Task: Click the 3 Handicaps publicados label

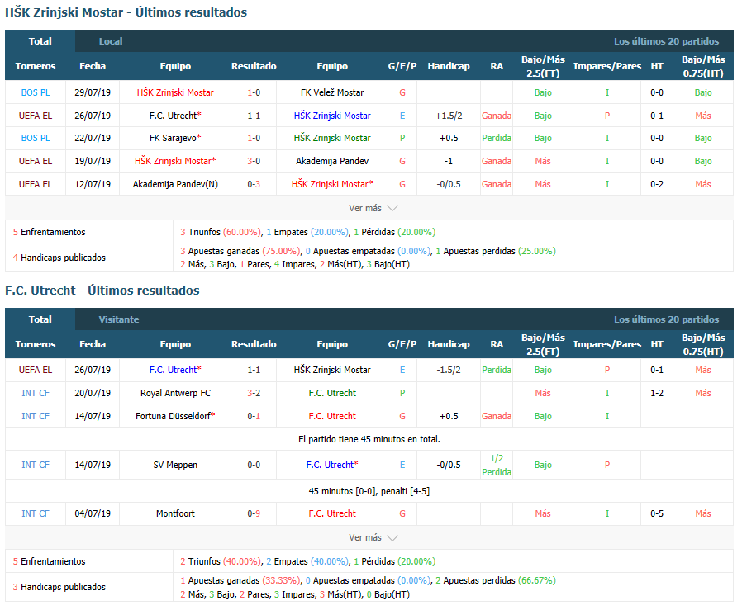Action: (59, 587)
